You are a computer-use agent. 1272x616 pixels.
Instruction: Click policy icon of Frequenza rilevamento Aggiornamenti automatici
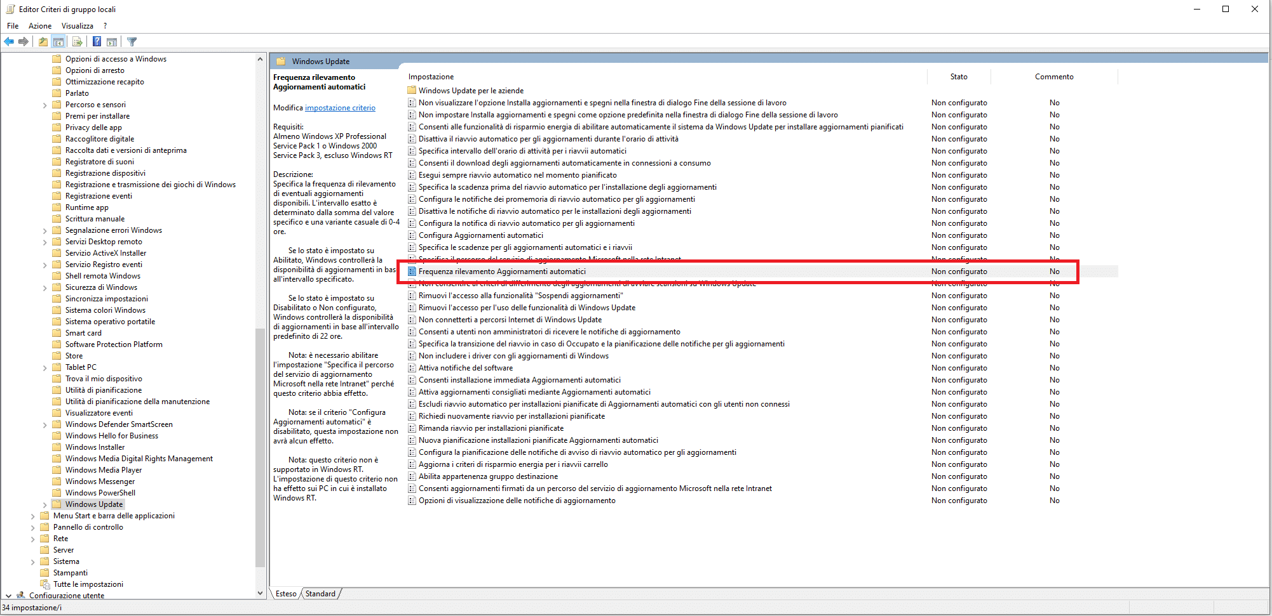[x=412, y=272]
